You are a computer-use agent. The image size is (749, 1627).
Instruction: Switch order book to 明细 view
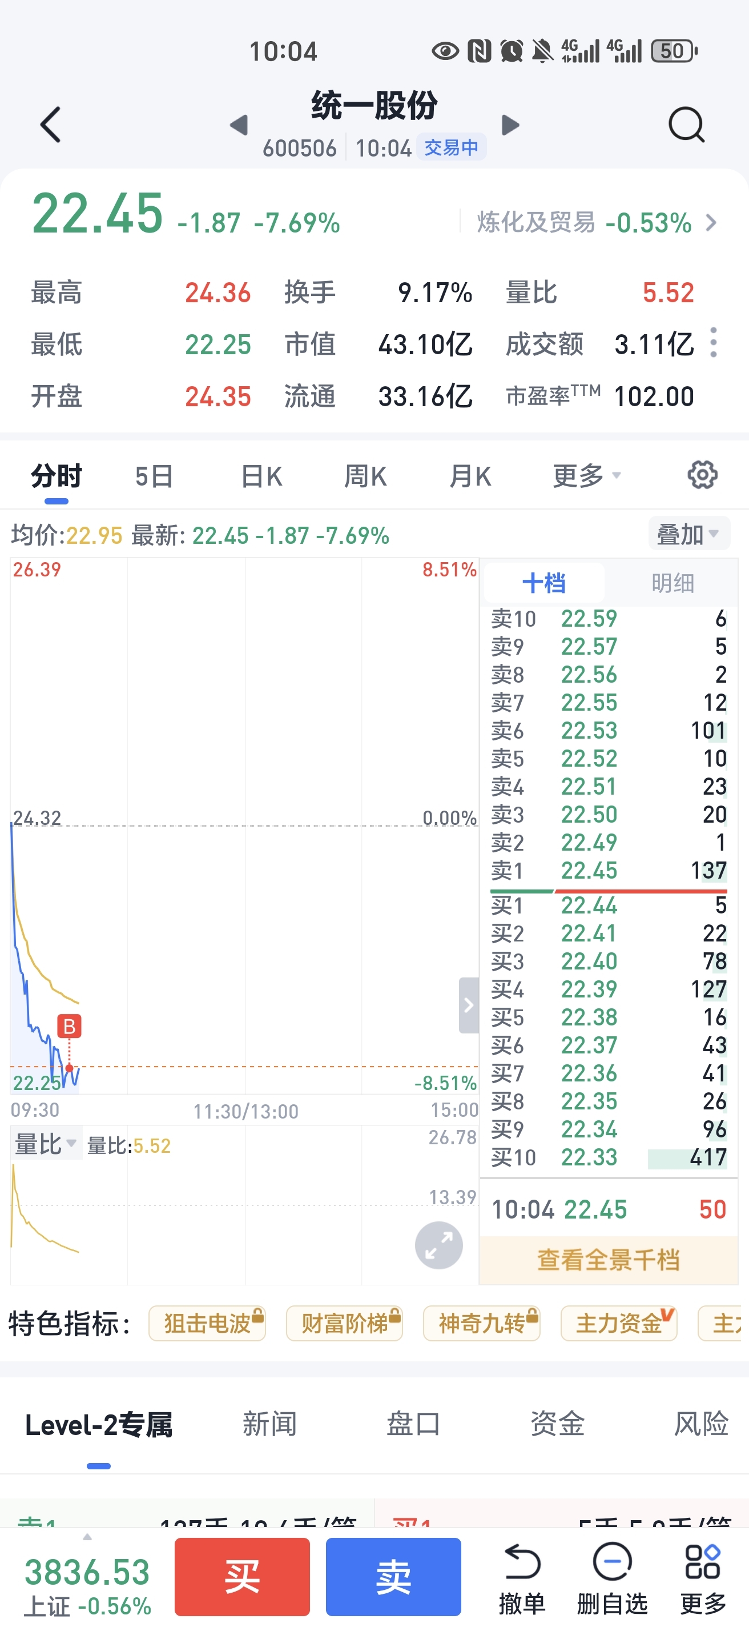tap(673, 582)
